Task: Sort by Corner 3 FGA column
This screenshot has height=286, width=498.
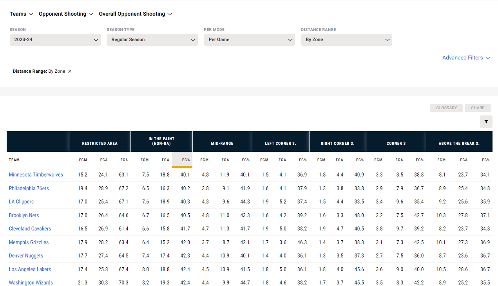Action: [x=399, y=160]
